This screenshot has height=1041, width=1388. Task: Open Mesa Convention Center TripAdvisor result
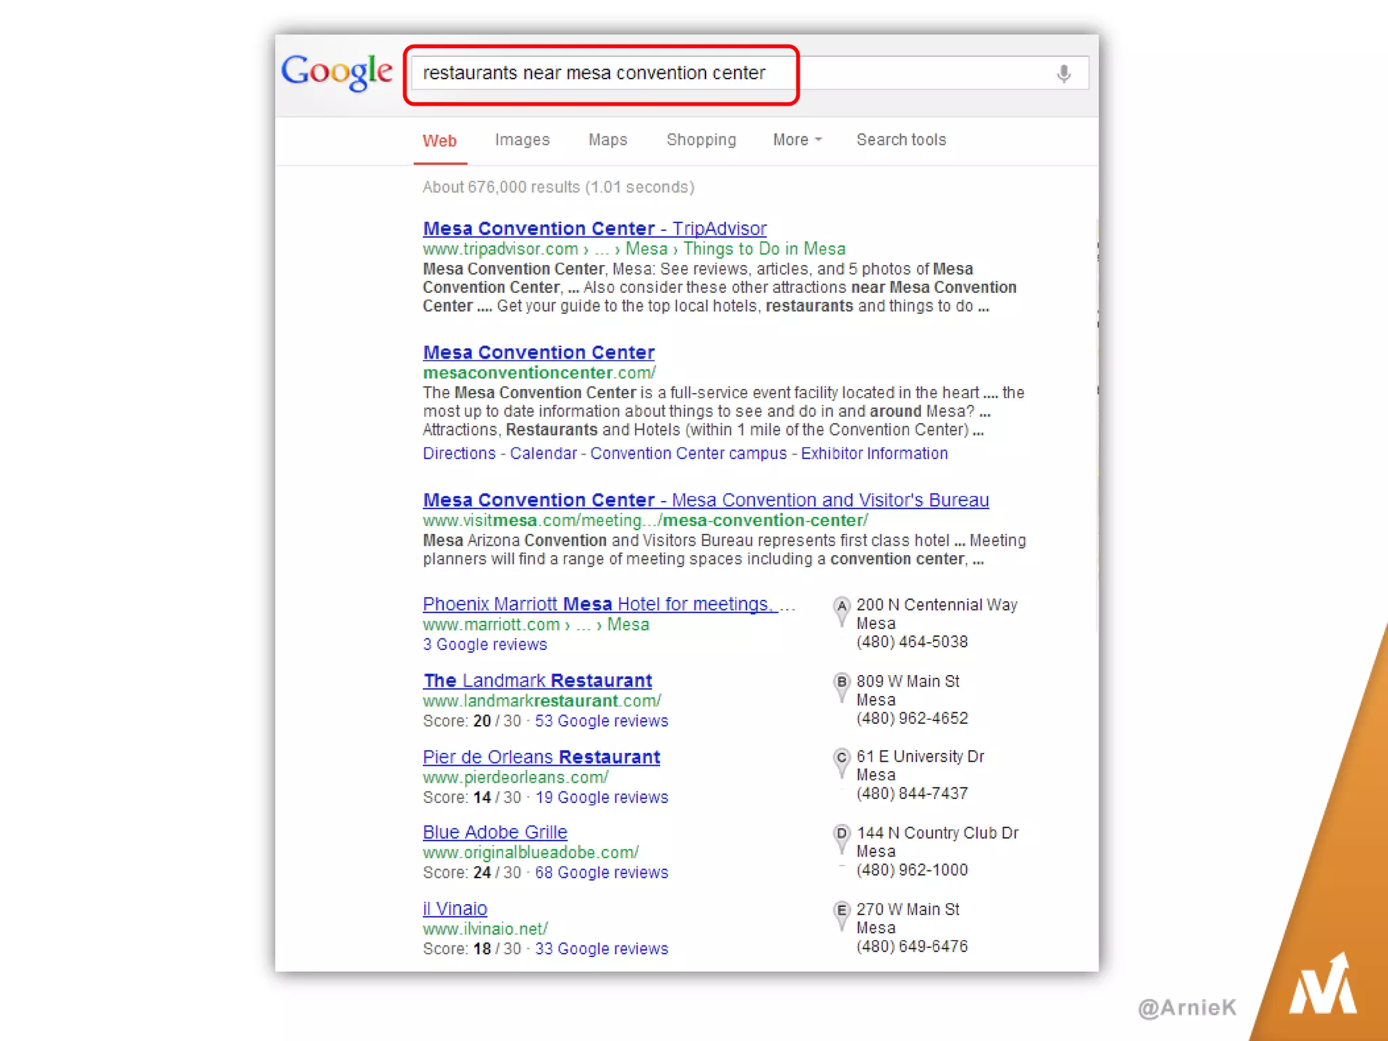(x=594, y=228)
